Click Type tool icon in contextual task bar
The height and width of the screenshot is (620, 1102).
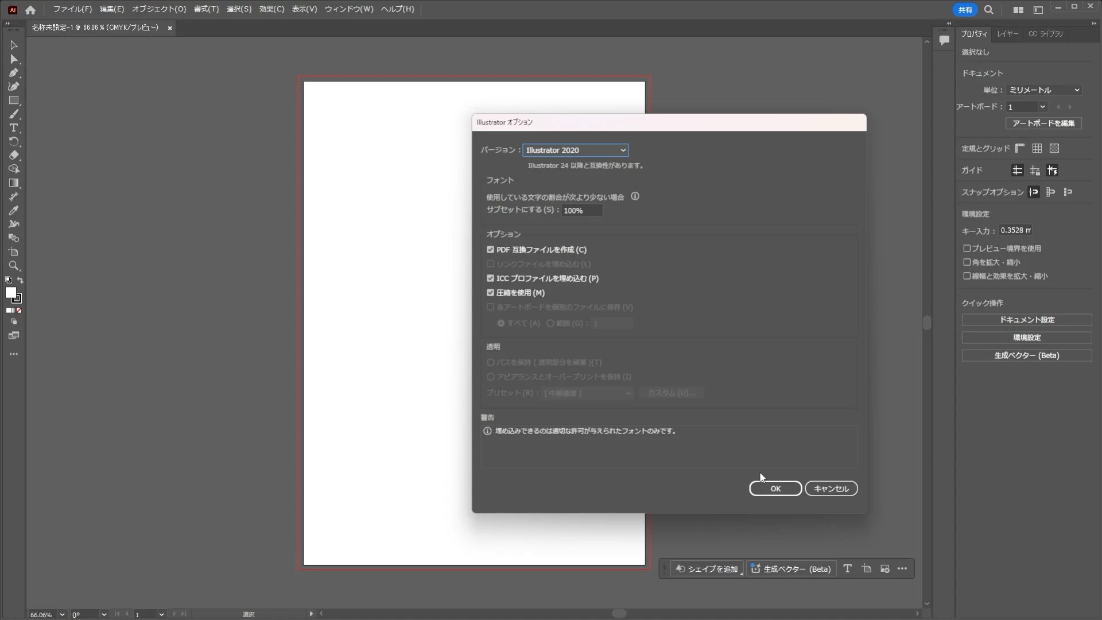click(848, 569)
